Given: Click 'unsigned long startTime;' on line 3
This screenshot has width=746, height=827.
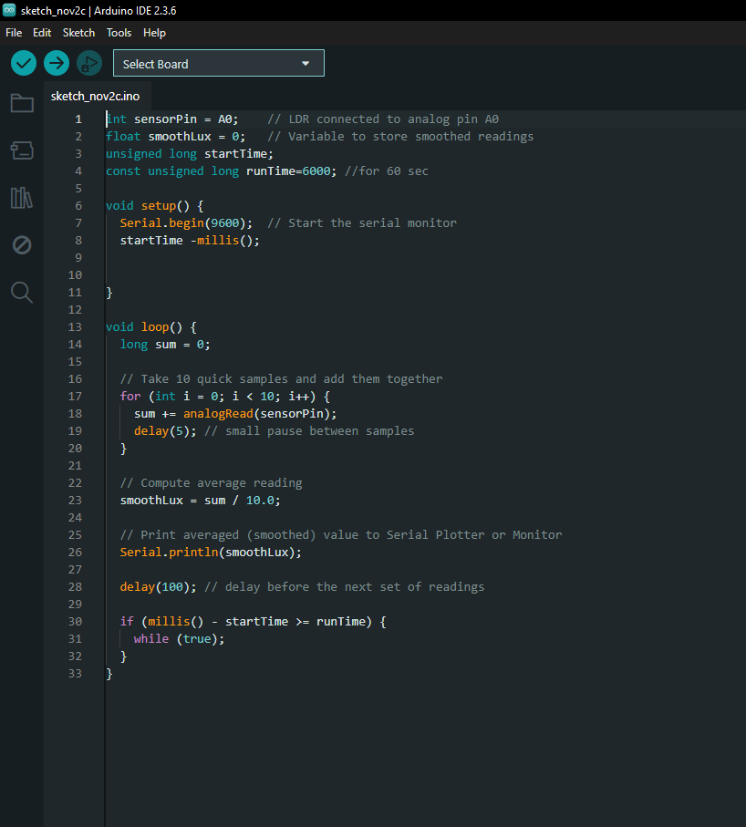Looking at the screenshot, I should (x=190, y=154).
